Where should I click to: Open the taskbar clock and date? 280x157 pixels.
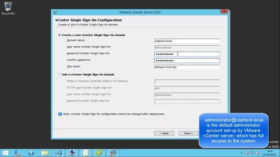click(269, 153)
